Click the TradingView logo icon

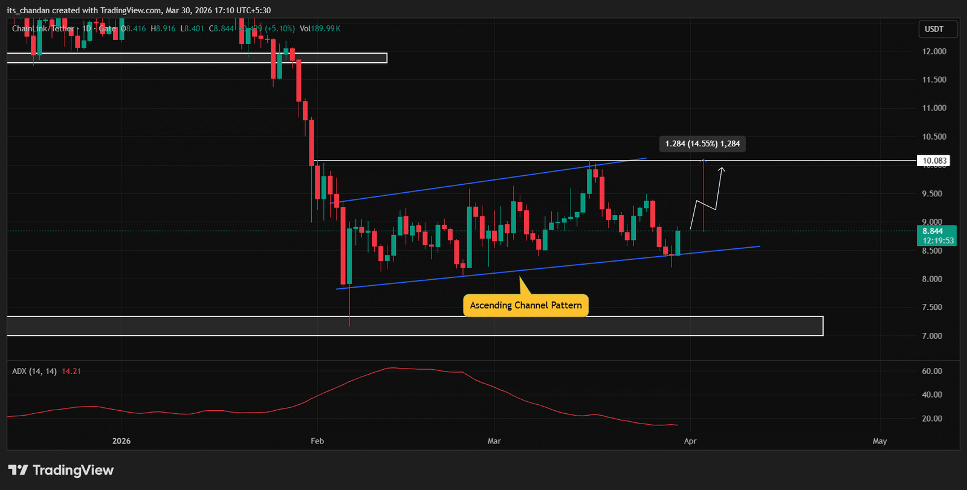coord(18,470)
